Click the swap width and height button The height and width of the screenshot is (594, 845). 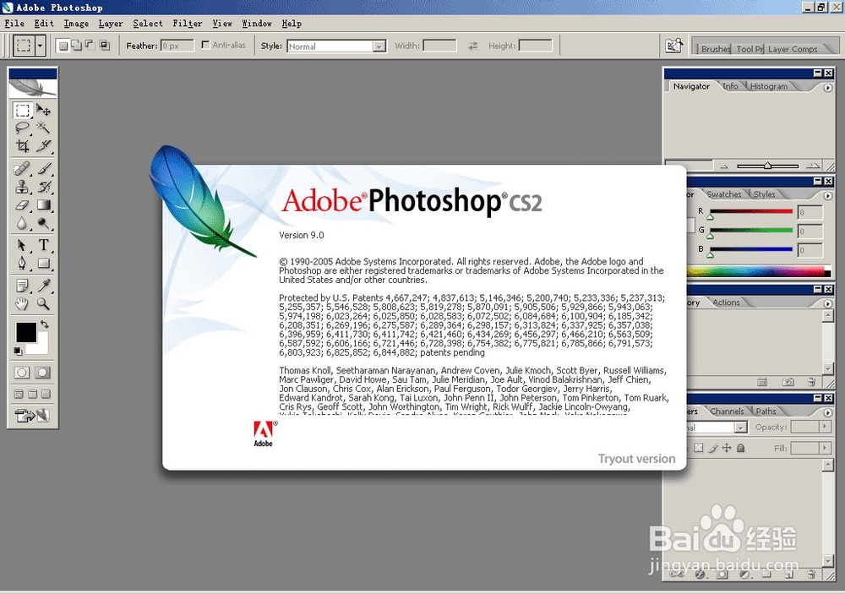tap(472, 46)
